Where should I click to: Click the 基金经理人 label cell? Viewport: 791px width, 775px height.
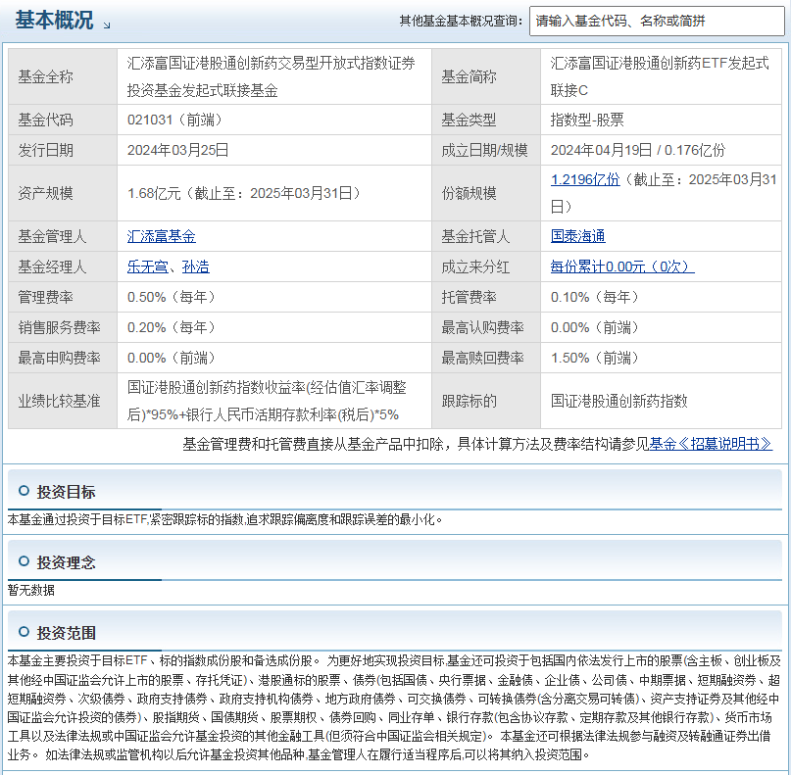click(63, 266)
